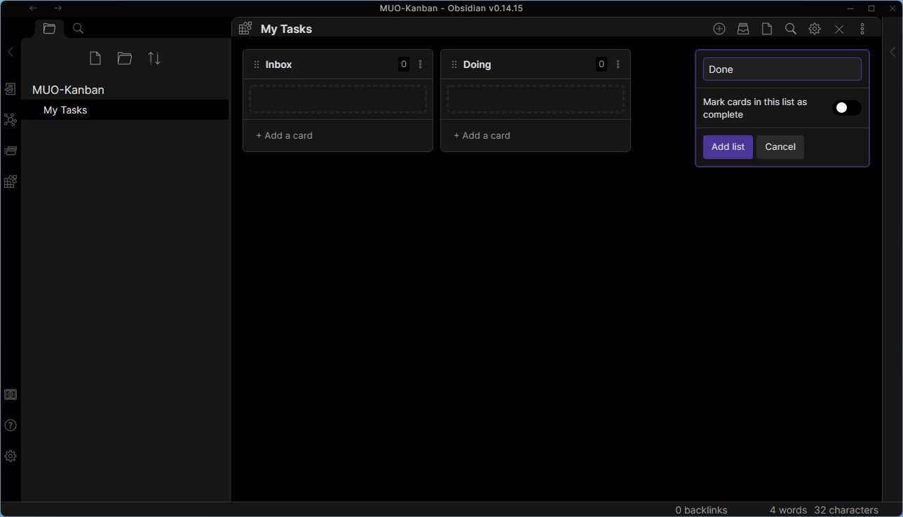Click the 4 words status entry
Viewport: 903px width, 517px height.
(x=788, y=510)
